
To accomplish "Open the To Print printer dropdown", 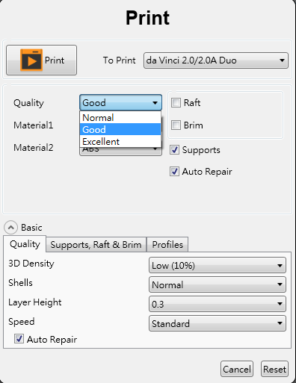I will (x=216, y=60).
